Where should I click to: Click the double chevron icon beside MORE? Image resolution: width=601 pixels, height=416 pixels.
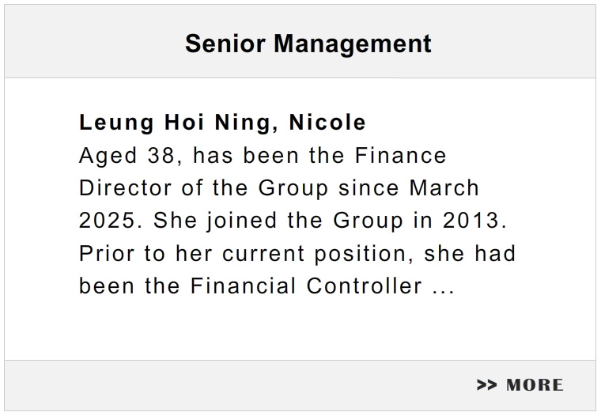[486, 384]
